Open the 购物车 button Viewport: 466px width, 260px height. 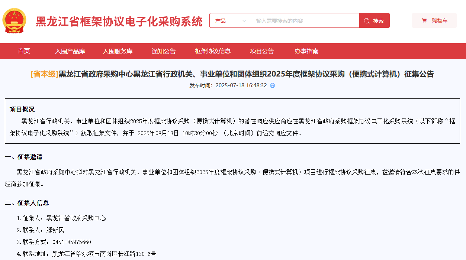tap(434, 20)
